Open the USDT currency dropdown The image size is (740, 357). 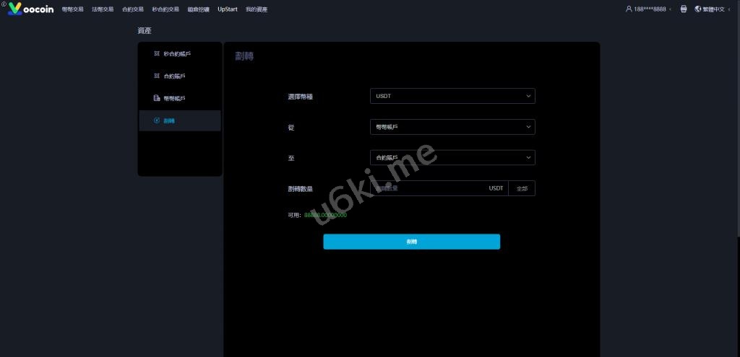click(452, 96)
